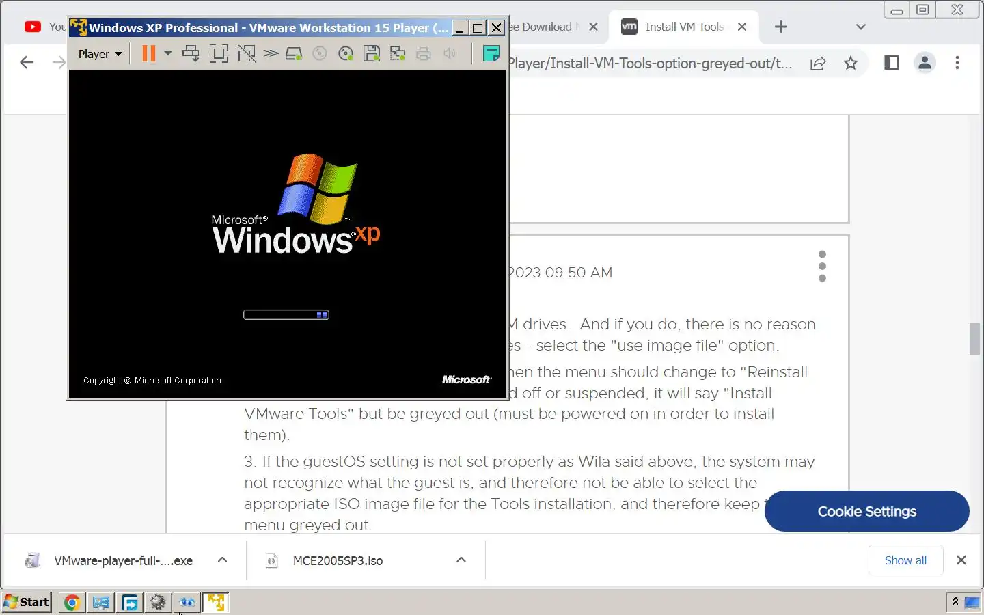
Task: Click the printer device icon in VMware toolbar
Action: pos(424,53)
